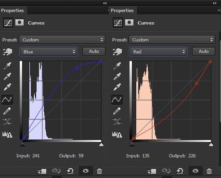Image resolution: width=221 pixels, height=178 pixels.
Task: Delete the Blue curves adjustment with trash icon
Action: (99, 171)
